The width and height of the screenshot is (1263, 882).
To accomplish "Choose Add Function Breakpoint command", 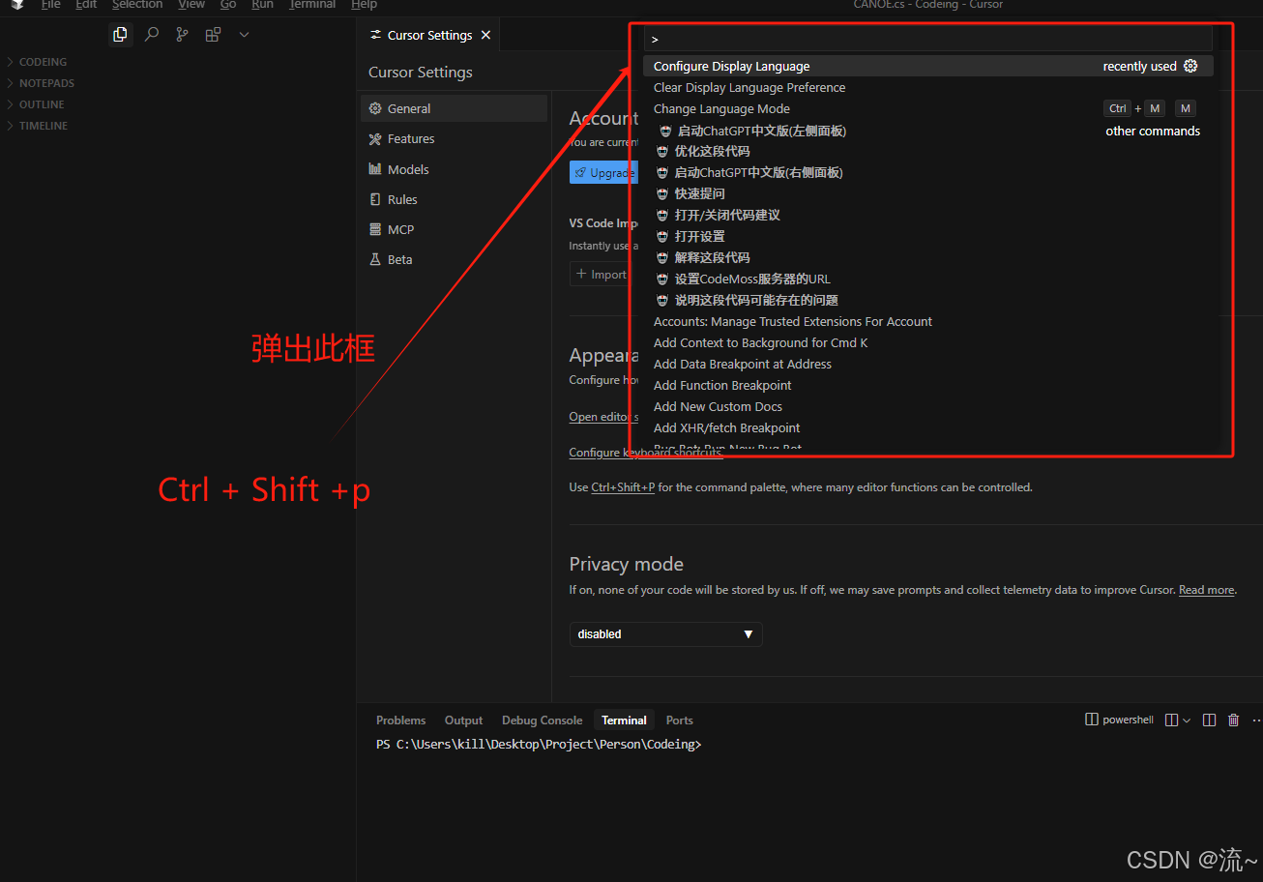I will [927, 385].
